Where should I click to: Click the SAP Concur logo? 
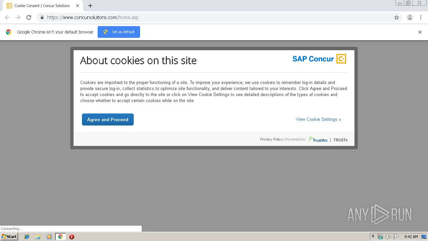point(319,59)
